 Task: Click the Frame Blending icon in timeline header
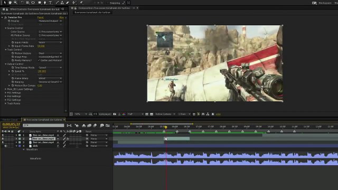89,126
